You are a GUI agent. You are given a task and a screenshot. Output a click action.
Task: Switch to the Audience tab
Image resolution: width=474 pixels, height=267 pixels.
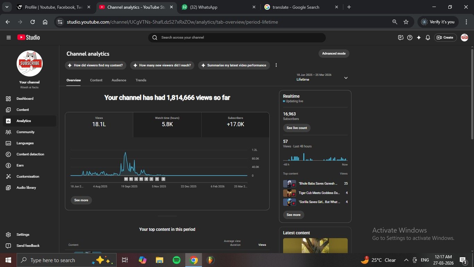pyautogui.click(x=119, y=80)
